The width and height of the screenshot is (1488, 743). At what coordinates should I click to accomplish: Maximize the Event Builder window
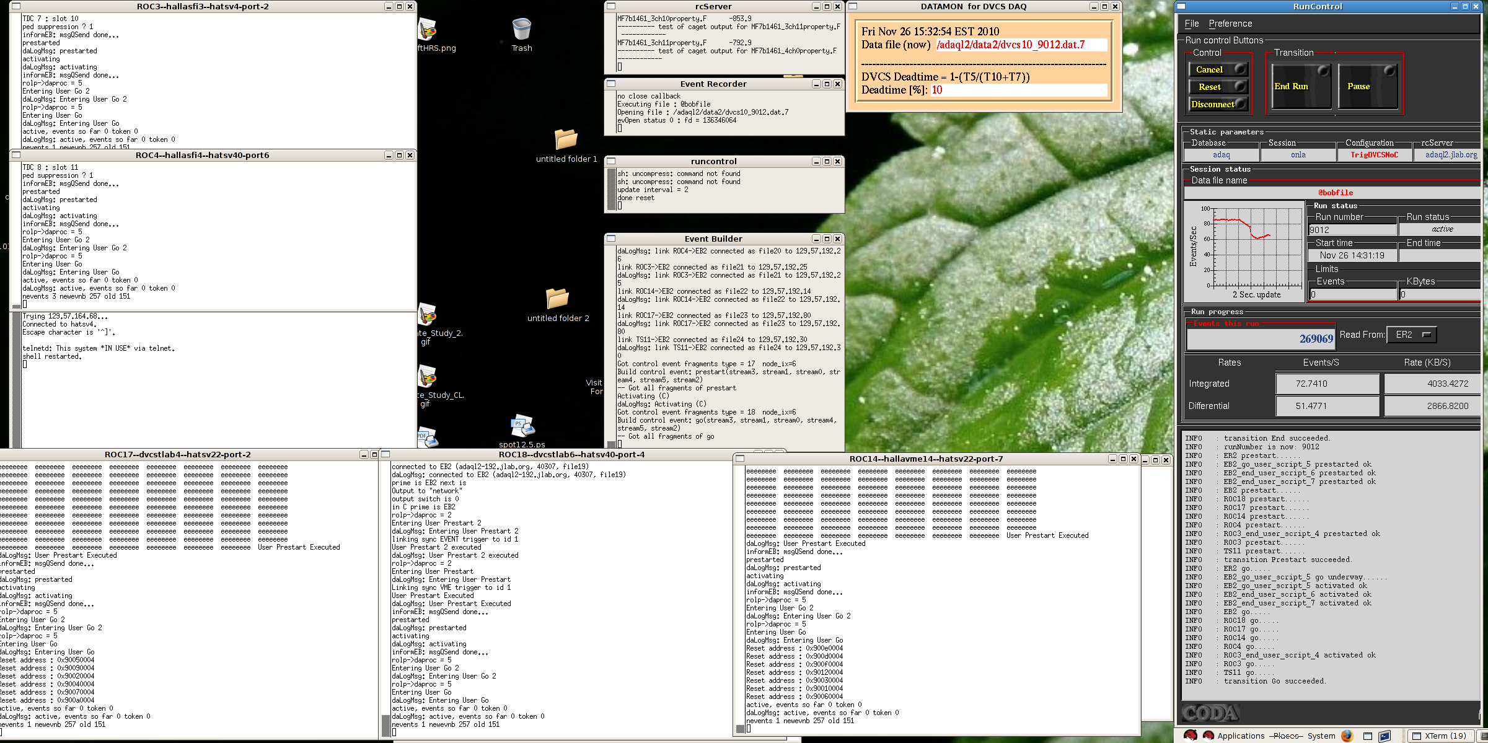tap(827, 239)
